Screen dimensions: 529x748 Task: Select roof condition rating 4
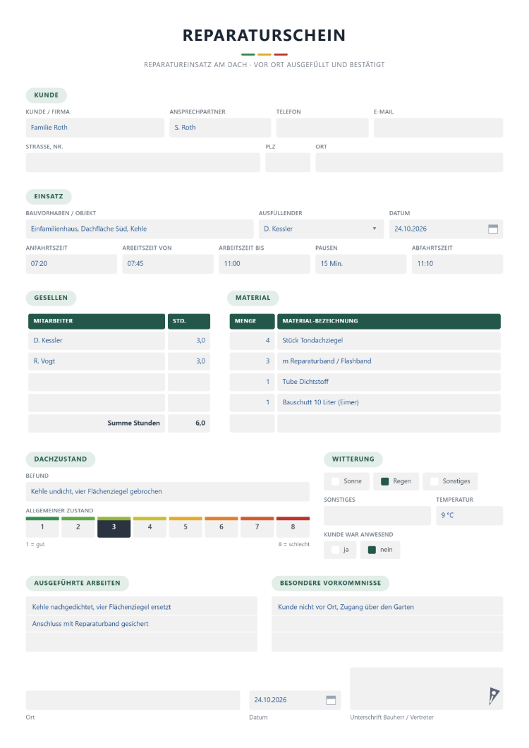[x=150, y=527]
